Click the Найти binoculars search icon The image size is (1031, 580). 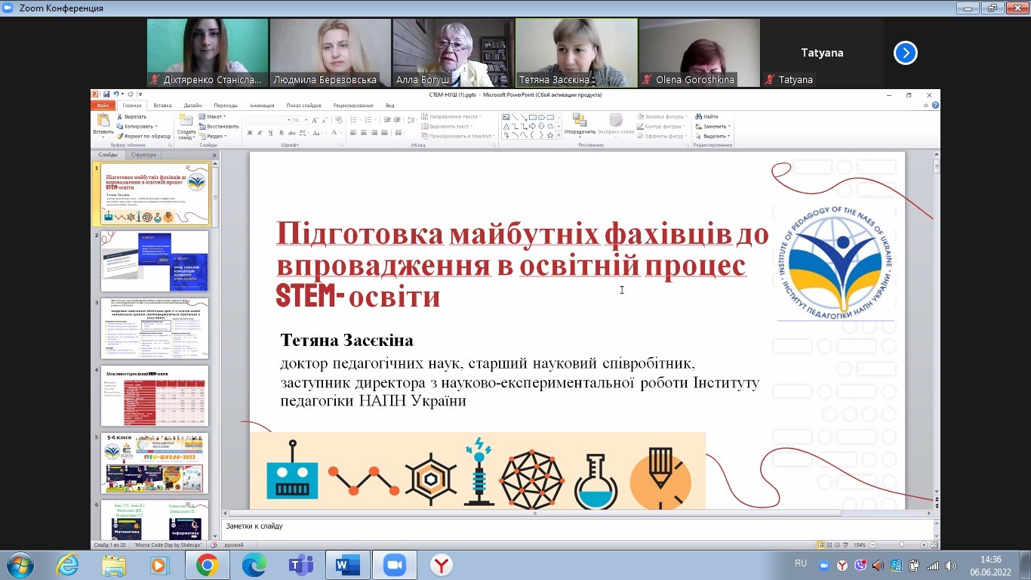pyautogui.click(x=698, y=117)
